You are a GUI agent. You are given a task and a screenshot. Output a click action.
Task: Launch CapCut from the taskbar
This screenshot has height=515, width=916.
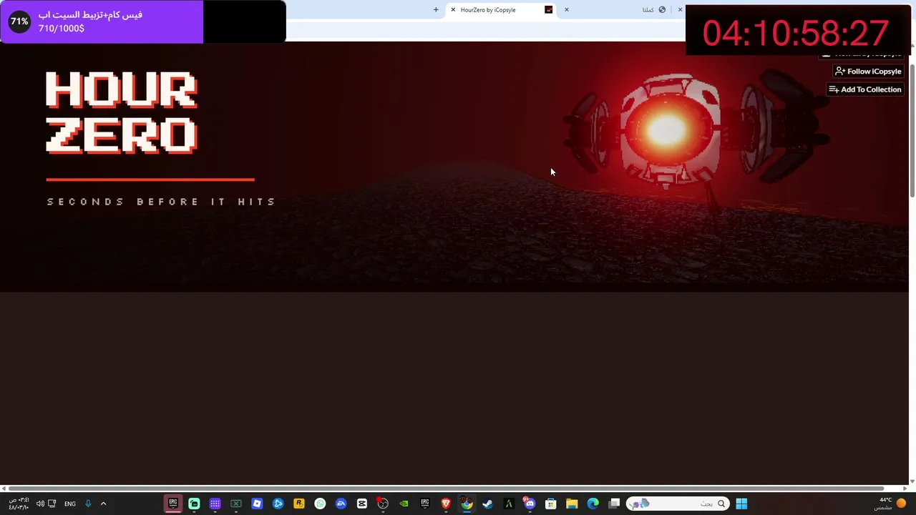(362, 504)
